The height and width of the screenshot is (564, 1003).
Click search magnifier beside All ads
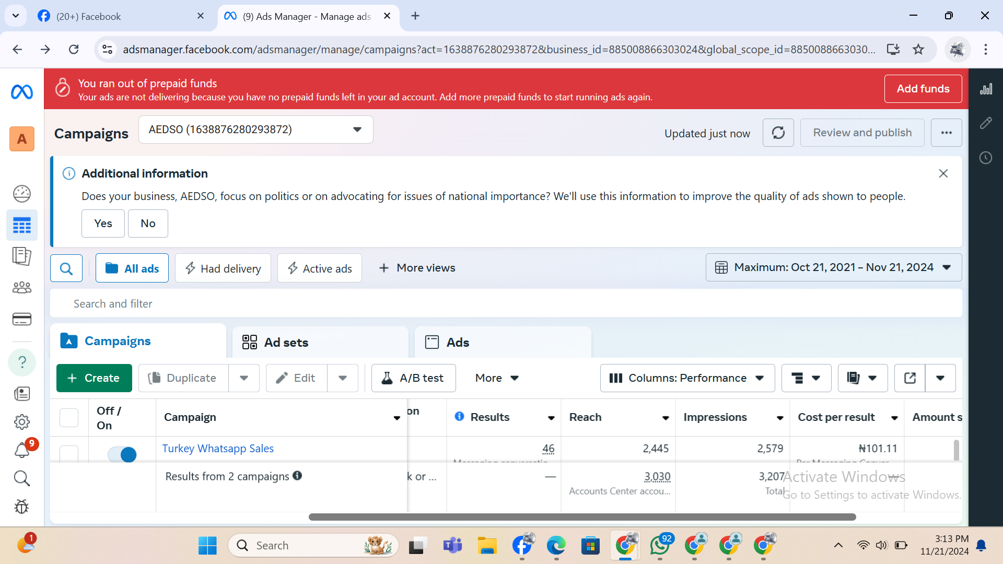(x=66, y=268)
